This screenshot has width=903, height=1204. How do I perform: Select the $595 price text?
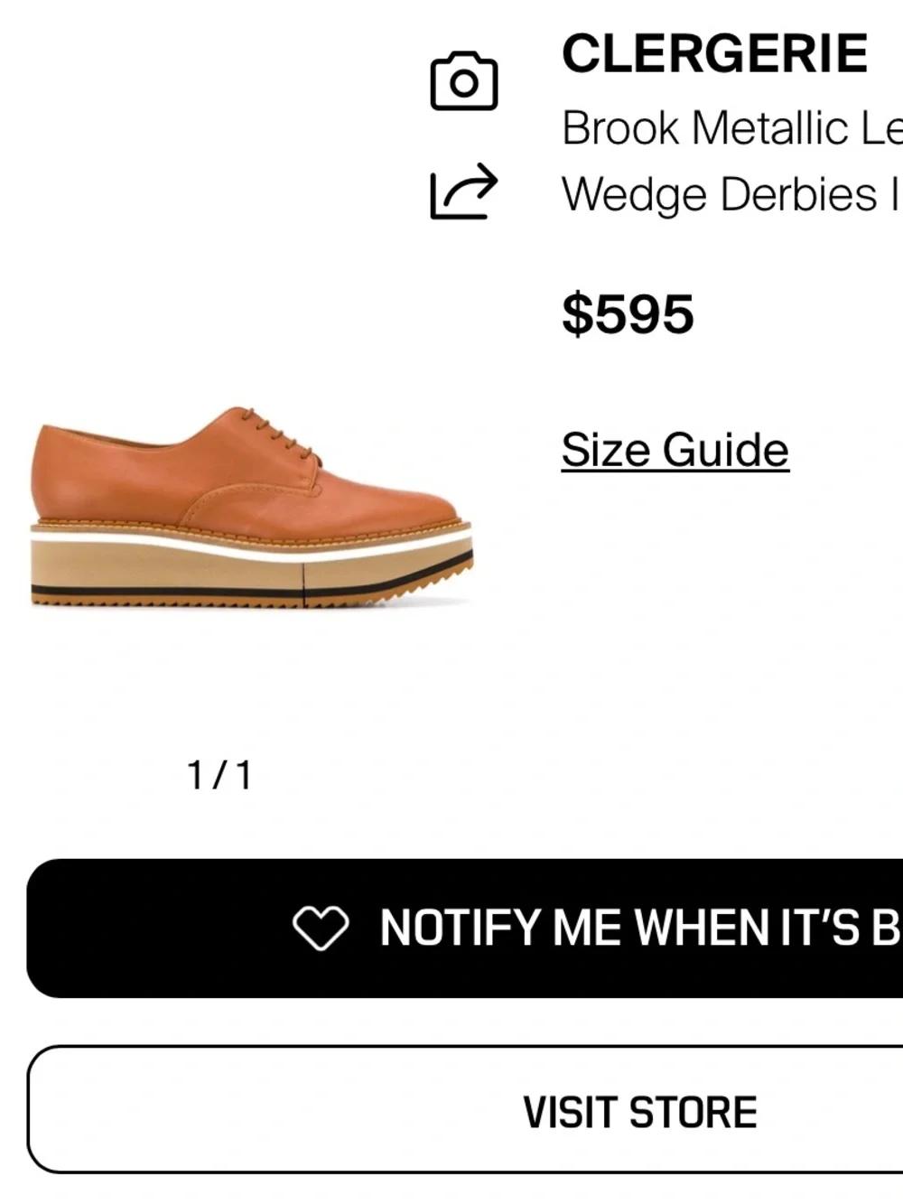pyautogui.click(x=628, y=314)
